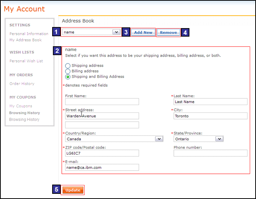Open Personal Wish List link

(26, 61)
